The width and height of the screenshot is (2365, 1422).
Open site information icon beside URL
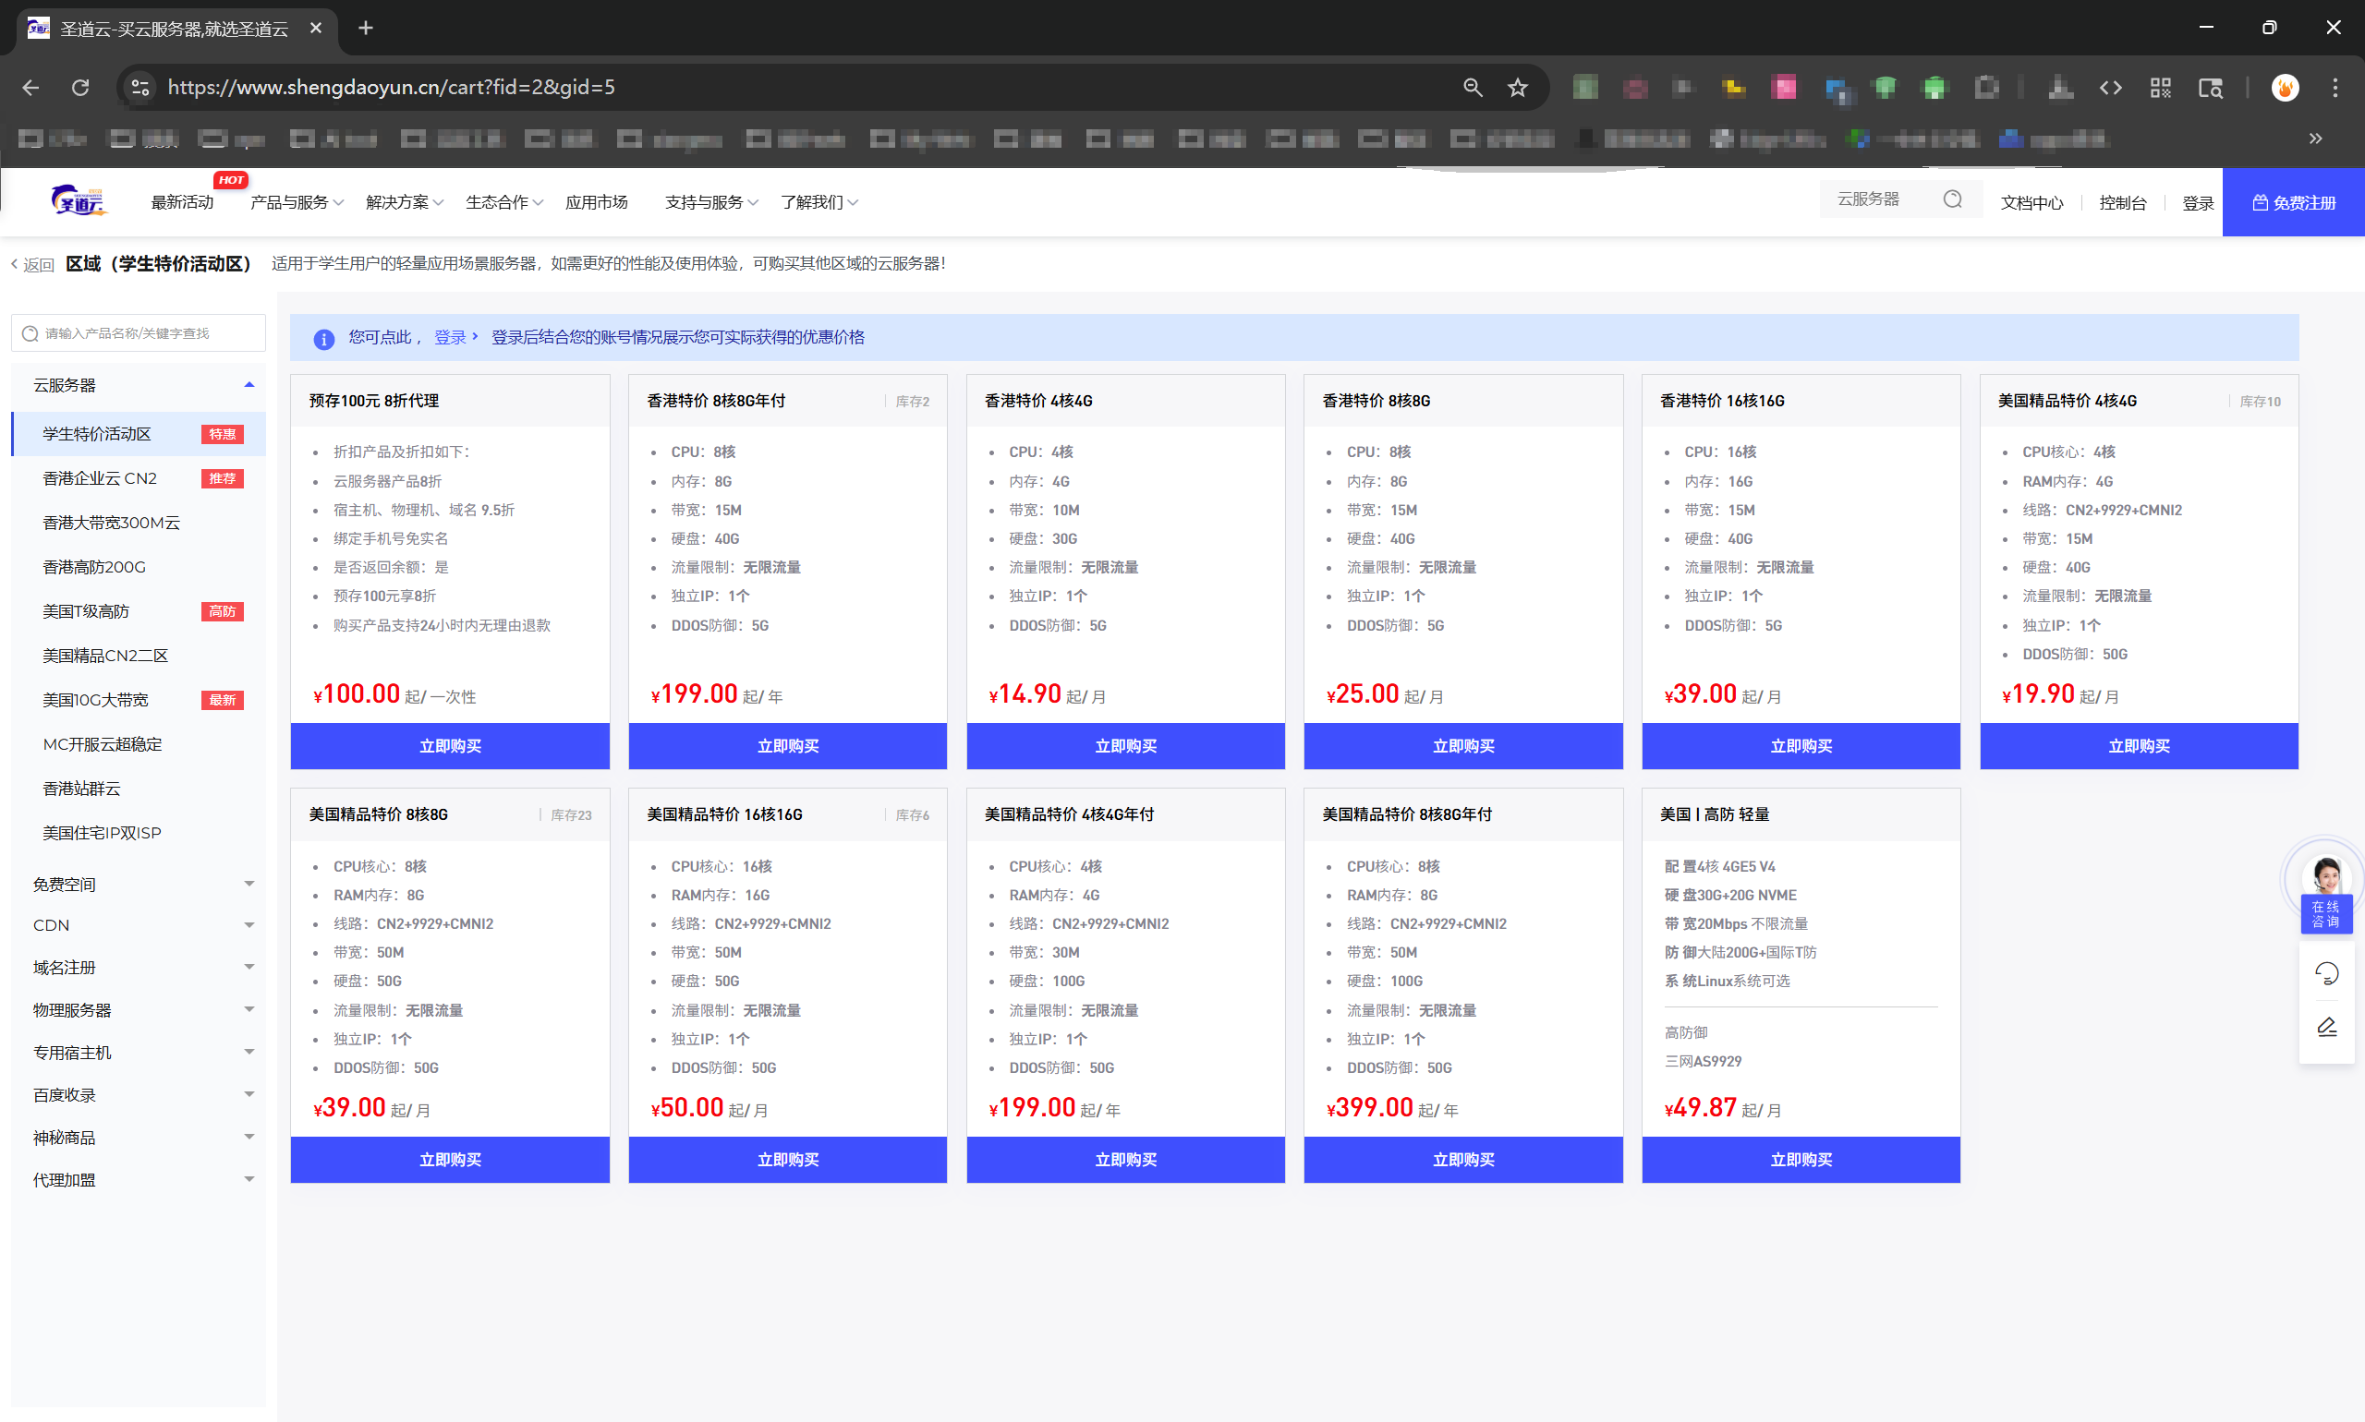click(140, 87)
